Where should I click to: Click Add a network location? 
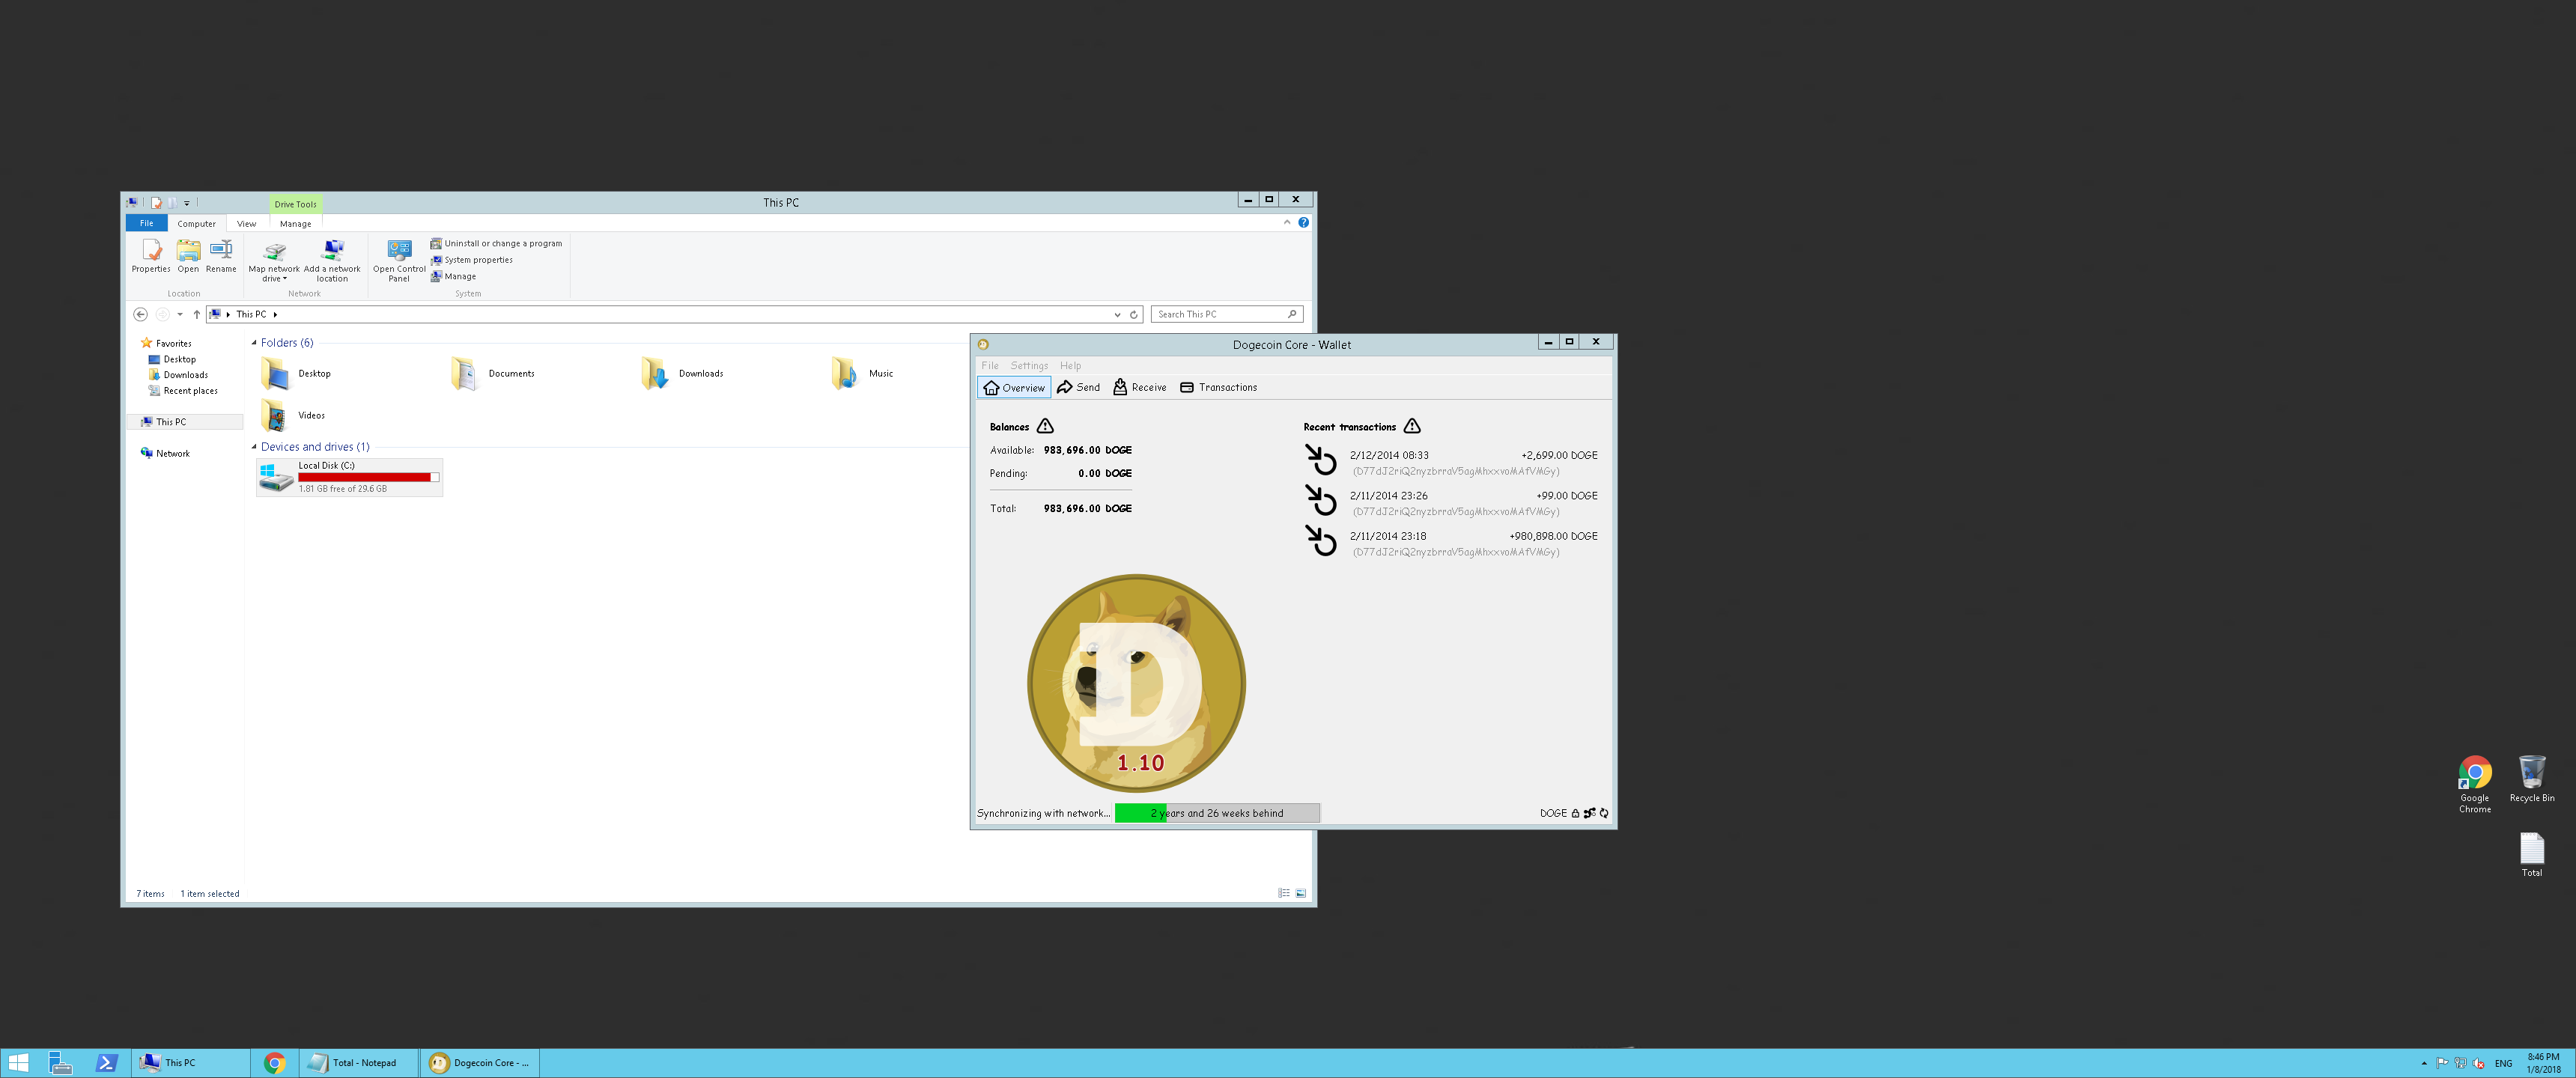coord(332,262)
